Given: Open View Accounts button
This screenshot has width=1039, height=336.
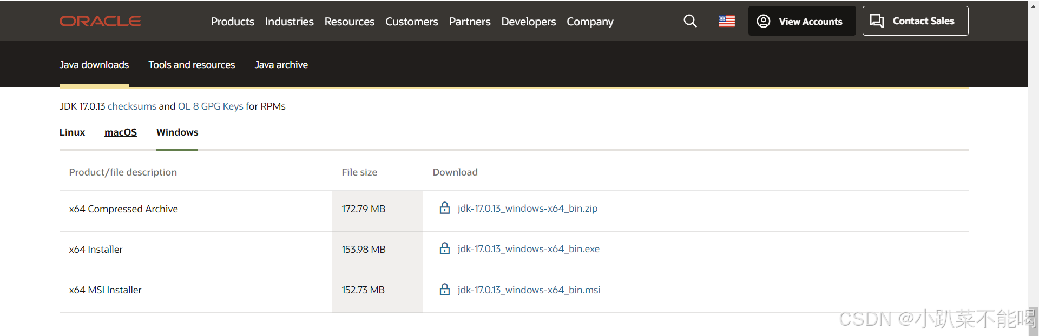Looking at the screenshot, I should 802,21.
